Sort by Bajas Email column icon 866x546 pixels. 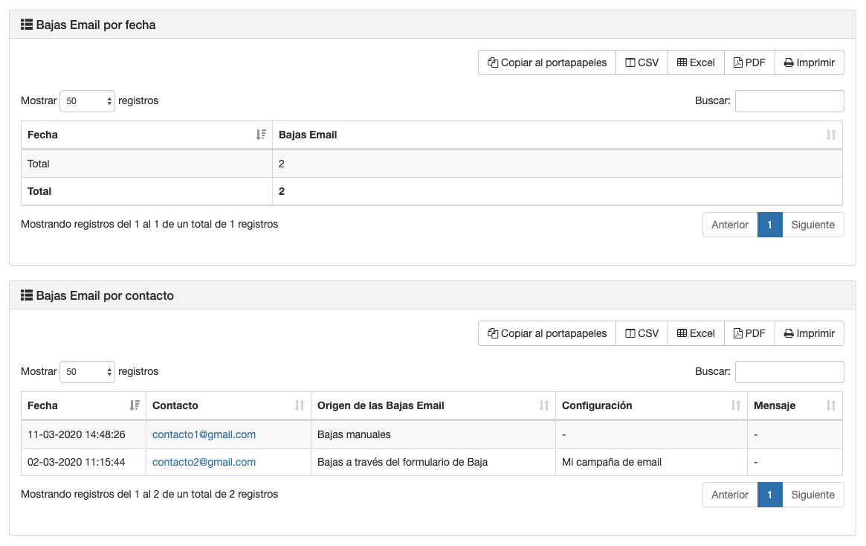(830, 135)
